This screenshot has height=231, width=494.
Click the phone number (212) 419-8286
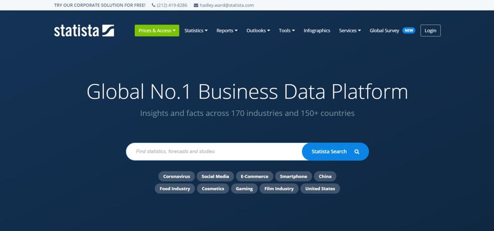click(172, 5)
